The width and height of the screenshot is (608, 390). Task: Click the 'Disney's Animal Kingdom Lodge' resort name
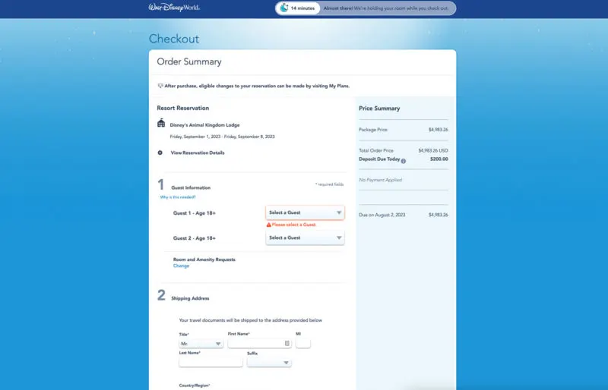pos(204,125)
